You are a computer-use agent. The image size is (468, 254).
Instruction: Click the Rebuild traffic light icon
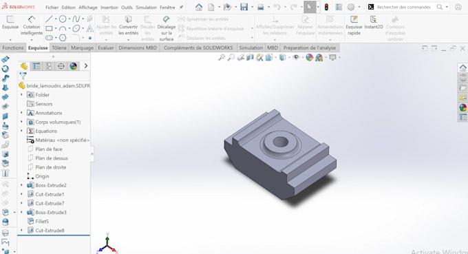[x=326, y=7]
